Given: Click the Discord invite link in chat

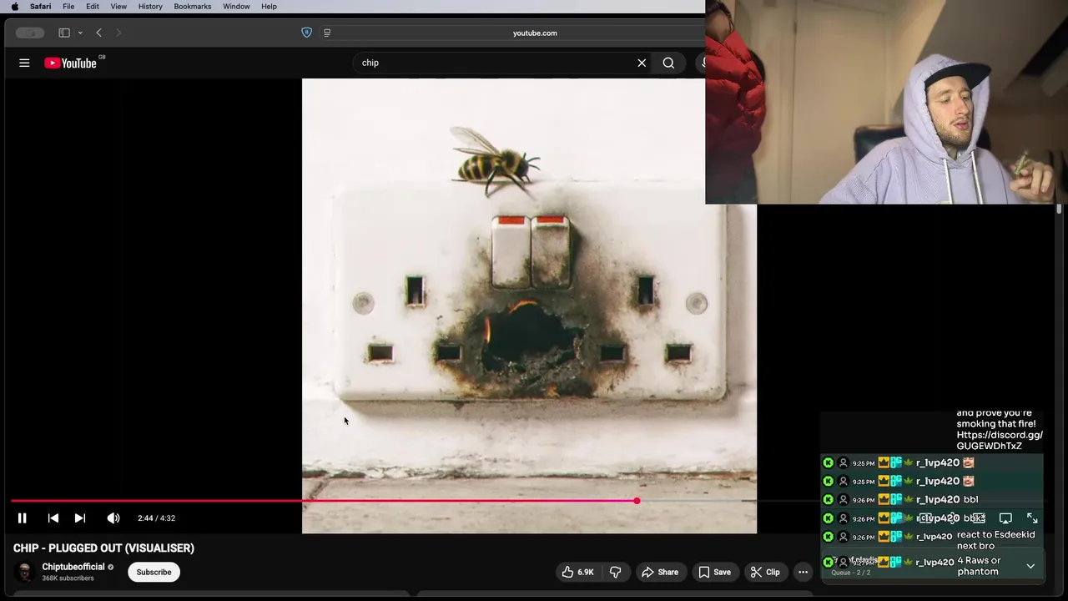Looking at the screenshot, I should point(1000,441).
